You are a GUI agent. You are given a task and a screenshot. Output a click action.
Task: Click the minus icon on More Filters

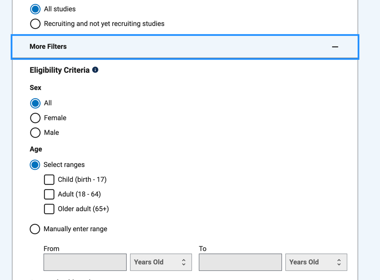335,47
